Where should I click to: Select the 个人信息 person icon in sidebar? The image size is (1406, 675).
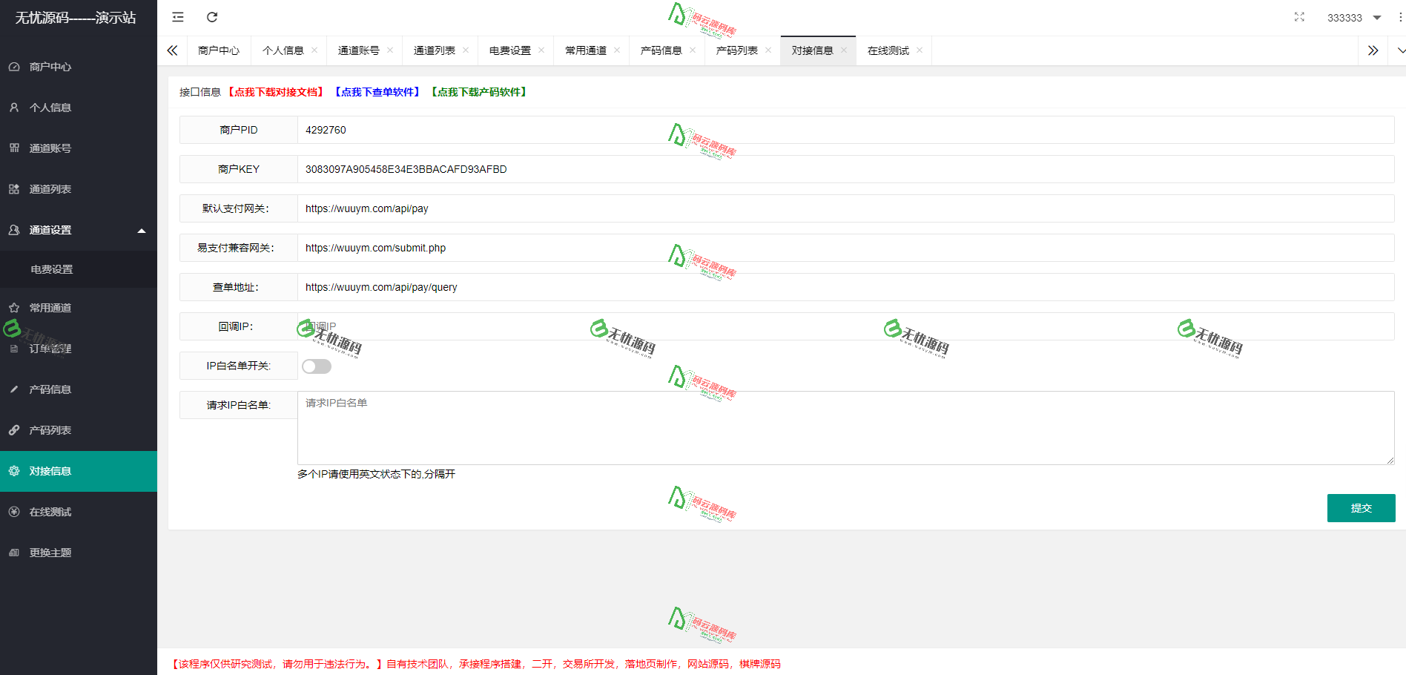pos(13,107)
